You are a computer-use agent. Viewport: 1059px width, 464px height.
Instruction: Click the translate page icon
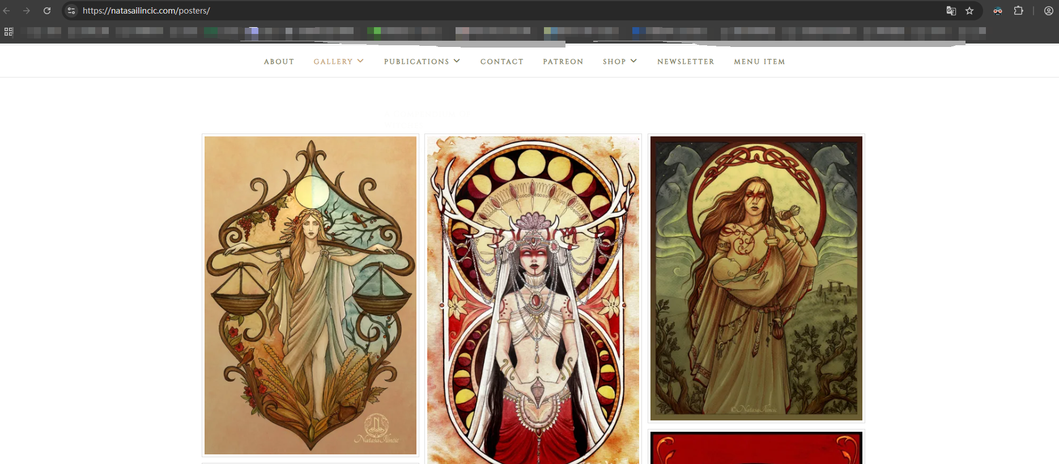[x=951, y=11]
